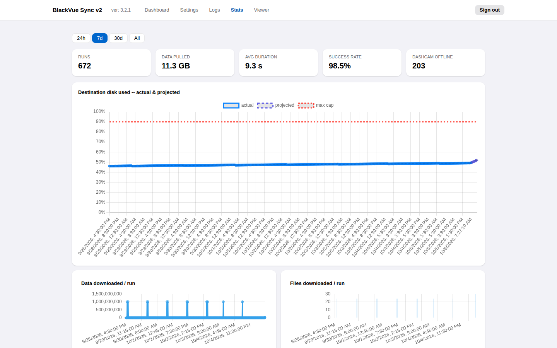Screen dimensions: 557x348
Task: Click the Sign out button
Action: coord(489,10)
